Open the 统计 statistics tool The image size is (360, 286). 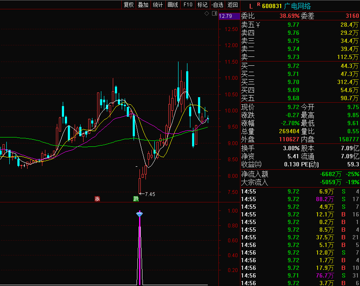pos(158,5)
